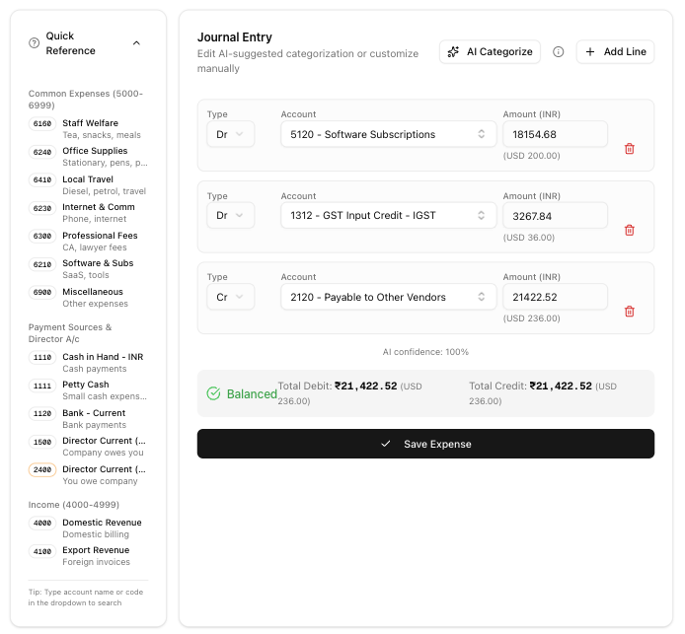Image resolution: width=685 pixels, height=634 pixels.
Task: Select account code 2400 Director Current
Action: (42, 470)
